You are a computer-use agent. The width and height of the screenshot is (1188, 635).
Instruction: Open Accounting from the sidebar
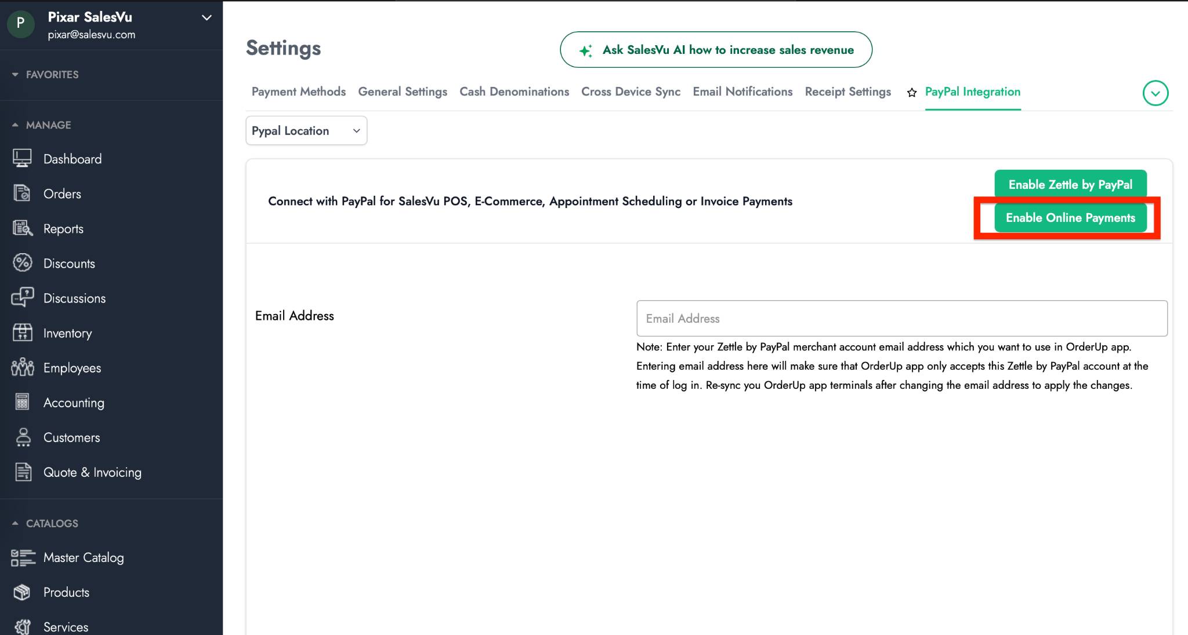[x=74, y=403]
